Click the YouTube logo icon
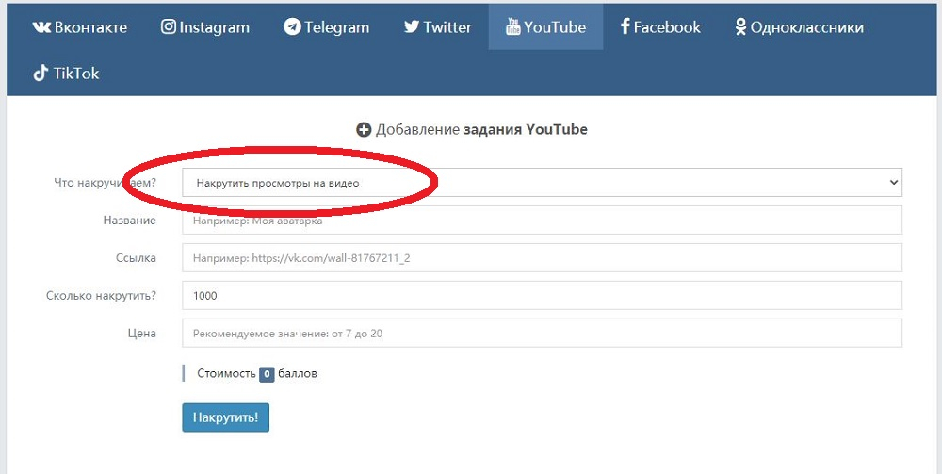The height and width of the screenshot is (474, 942). [x=512, y=27]
